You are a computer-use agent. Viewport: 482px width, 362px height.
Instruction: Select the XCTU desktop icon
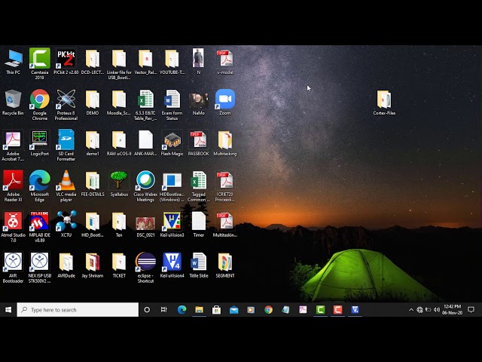(66, 222)
